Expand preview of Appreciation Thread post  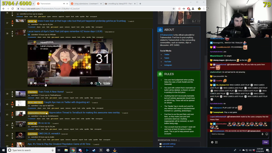tap(29, 116)
